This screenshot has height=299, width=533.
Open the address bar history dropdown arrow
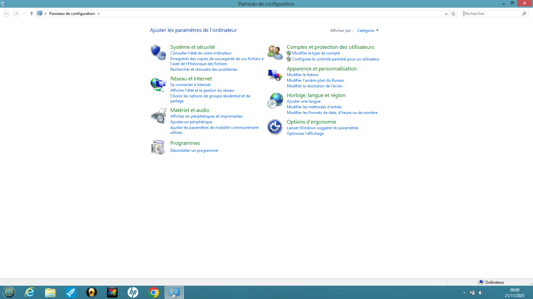[446, 14]
